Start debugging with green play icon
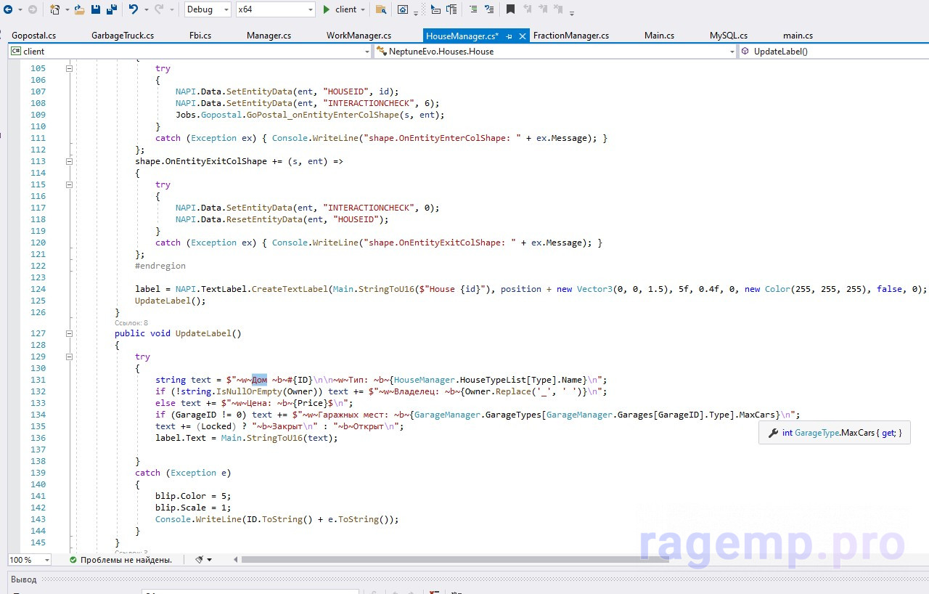This screenshot has width=929, height=594. click(x=327, y=9)
